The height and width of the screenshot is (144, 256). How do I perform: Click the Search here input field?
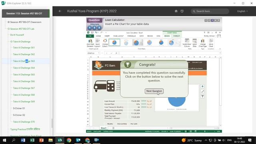[x=210, y=11]
